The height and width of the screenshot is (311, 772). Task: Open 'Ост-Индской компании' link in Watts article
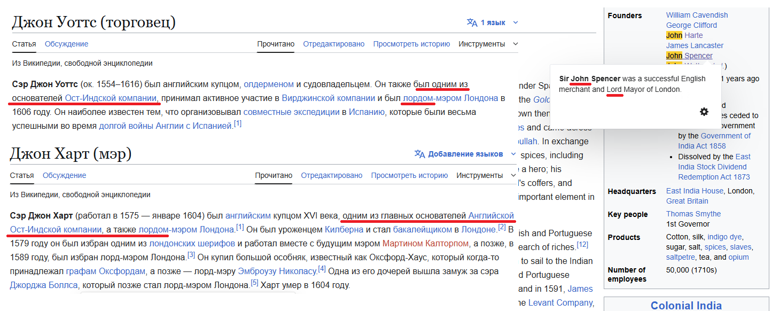coord(111,98)
